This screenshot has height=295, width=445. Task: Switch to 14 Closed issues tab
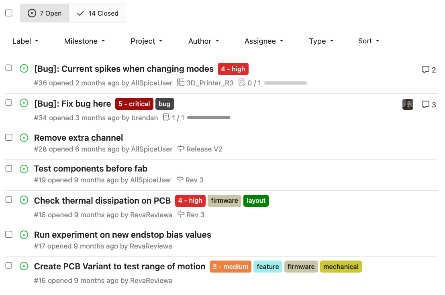[97, 13]
